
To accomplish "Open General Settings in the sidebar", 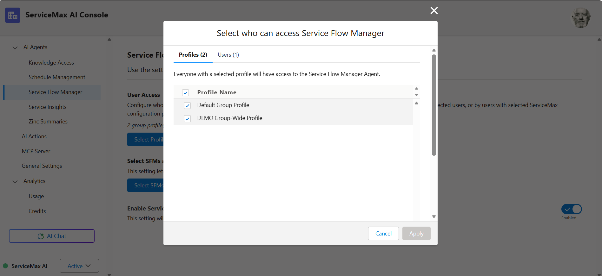I will coord(42,166).
